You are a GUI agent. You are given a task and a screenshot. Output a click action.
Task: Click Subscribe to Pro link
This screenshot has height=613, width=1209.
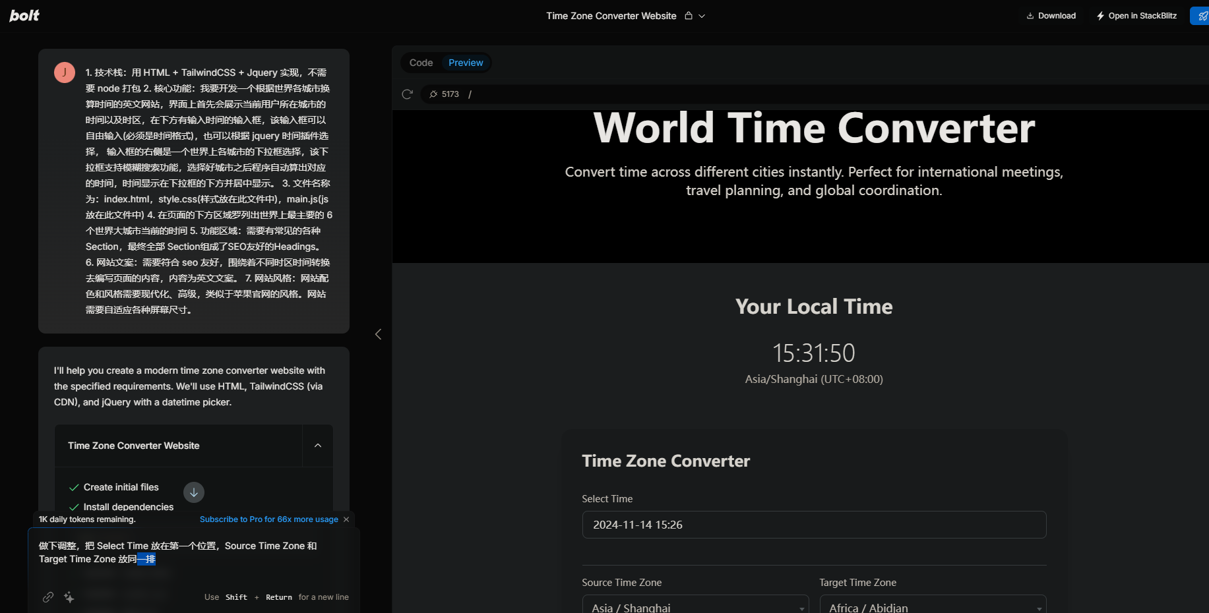[x=268, y=519]
